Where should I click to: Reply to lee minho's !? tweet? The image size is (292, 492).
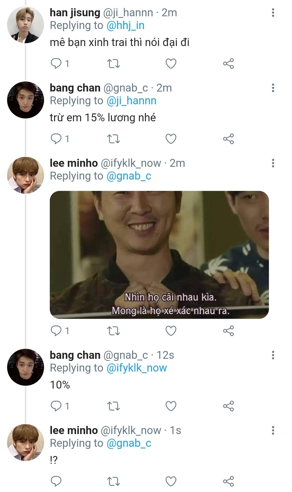point(56,481)
